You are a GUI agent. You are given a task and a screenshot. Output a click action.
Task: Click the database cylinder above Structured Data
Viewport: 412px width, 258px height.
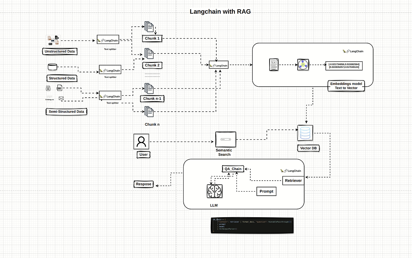53,67
